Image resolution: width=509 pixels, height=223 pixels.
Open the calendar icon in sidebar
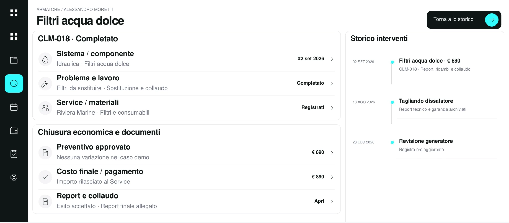click(x=14, y=107)
